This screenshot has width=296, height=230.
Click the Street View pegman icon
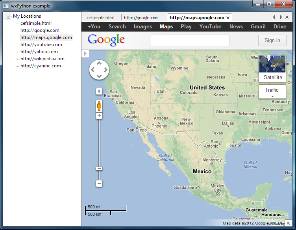(x=99, y=106)
